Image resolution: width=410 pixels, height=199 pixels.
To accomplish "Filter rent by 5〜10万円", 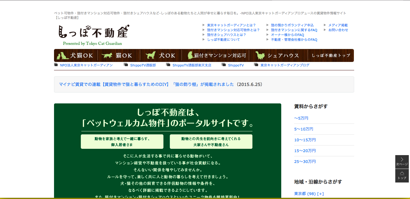I will (x=304, y=129).
